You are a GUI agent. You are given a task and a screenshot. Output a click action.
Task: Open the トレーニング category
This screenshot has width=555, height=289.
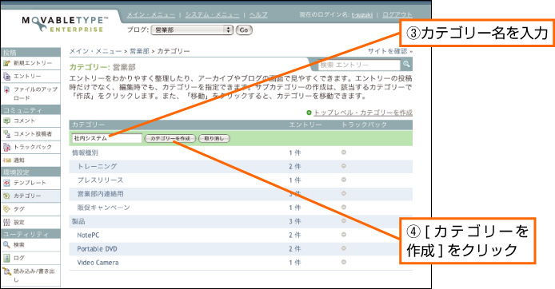point(97,166)
